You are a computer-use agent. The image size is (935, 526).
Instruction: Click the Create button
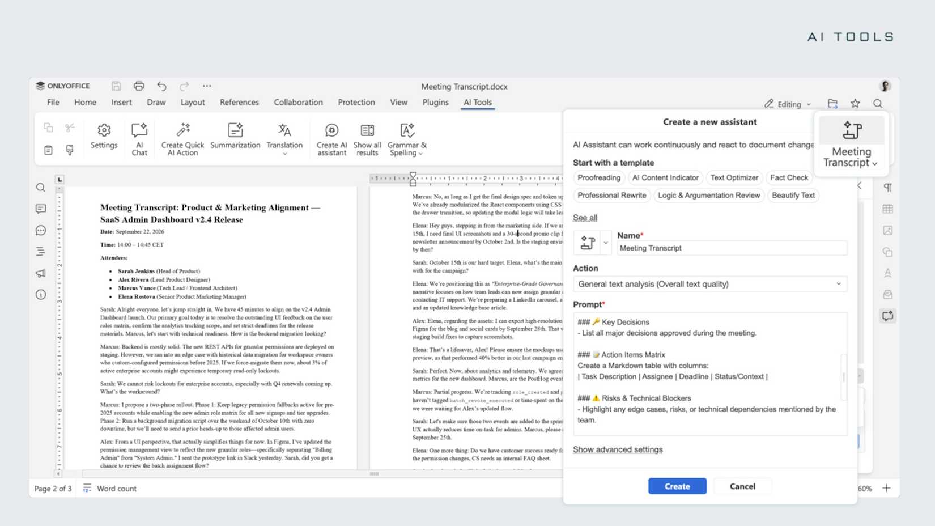[x=677, y=486]
